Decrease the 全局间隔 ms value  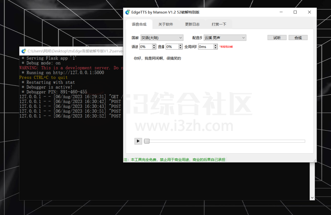pyautogui.click(x=215, y=48)
